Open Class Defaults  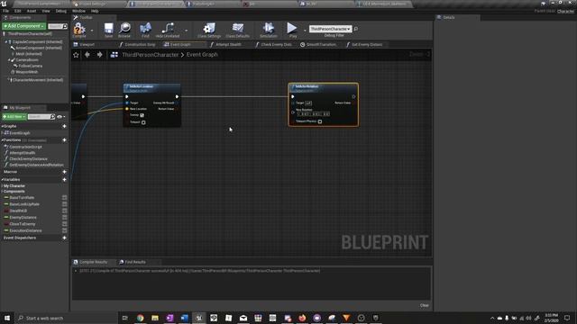(x=238, y=30)
